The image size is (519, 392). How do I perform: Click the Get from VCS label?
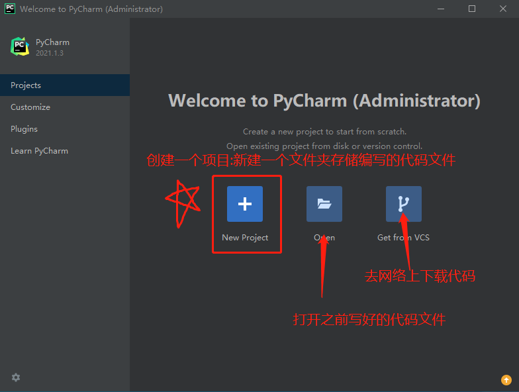point(404,237)
